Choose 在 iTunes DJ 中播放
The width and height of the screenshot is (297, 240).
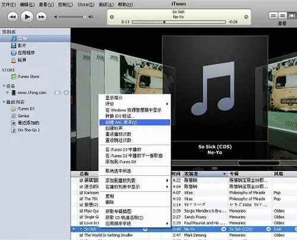pos(135,150)
